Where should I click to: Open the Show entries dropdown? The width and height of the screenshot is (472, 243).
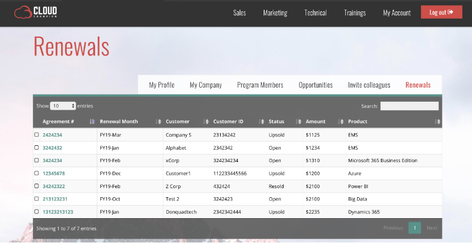[63, 106]
